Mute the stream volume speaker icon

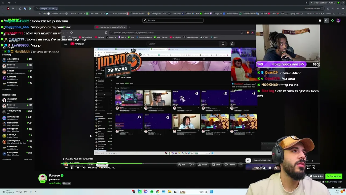[84, 168]
